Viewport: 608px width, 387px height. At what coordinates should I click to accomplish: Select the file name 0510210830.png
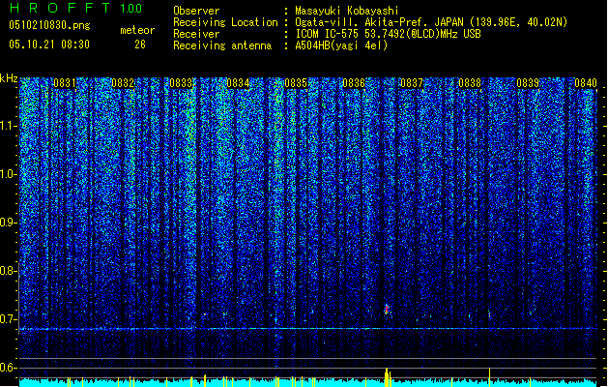pos(49,25)
